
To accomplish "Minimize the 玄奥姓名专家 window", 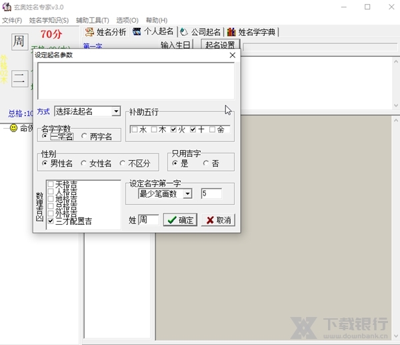I will (x=344, y=7).
